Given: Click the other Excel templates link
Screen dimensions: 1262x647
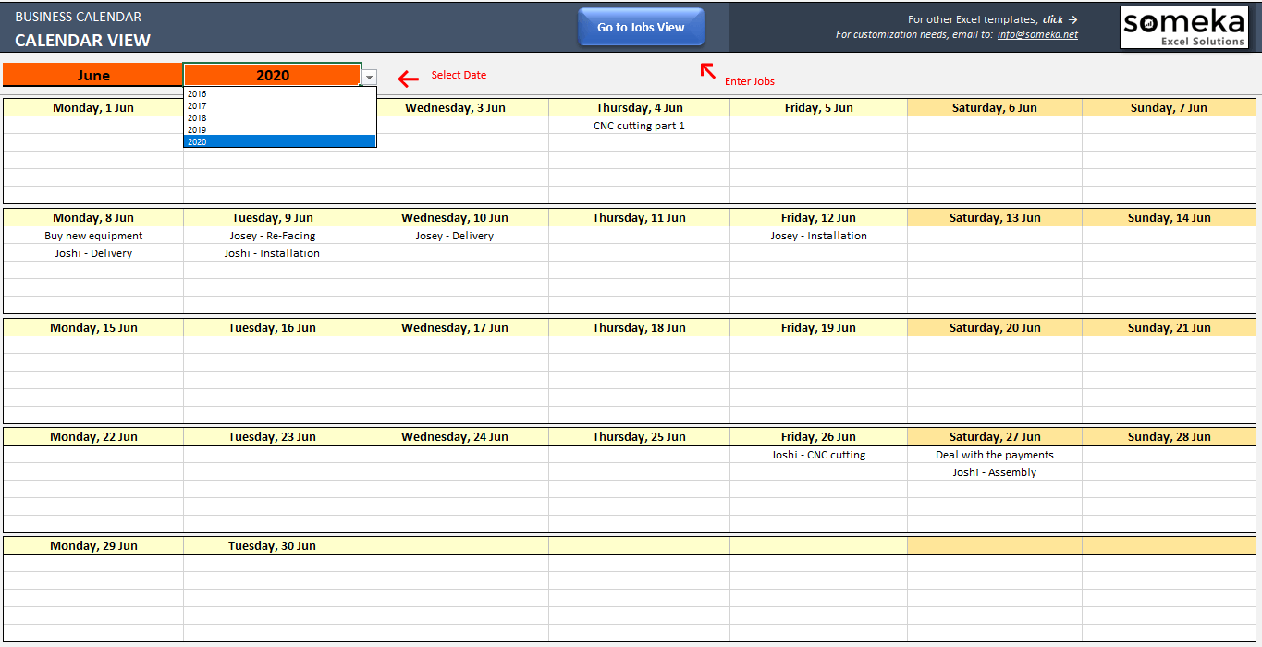Looking at the screenshot, I should pos(1060,19).
